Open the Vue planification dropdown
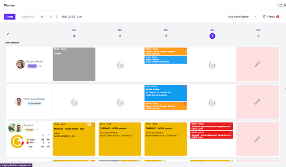Viewport: 286px width, 167px height. pos(242,17)
